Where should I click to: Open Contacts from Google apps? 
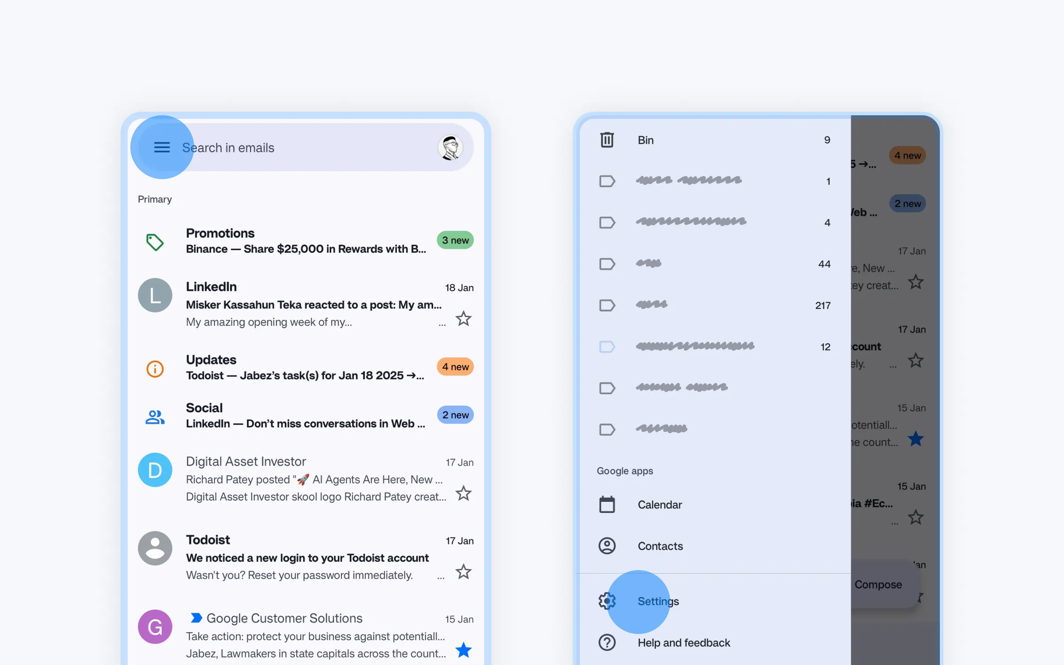point(714,546)
